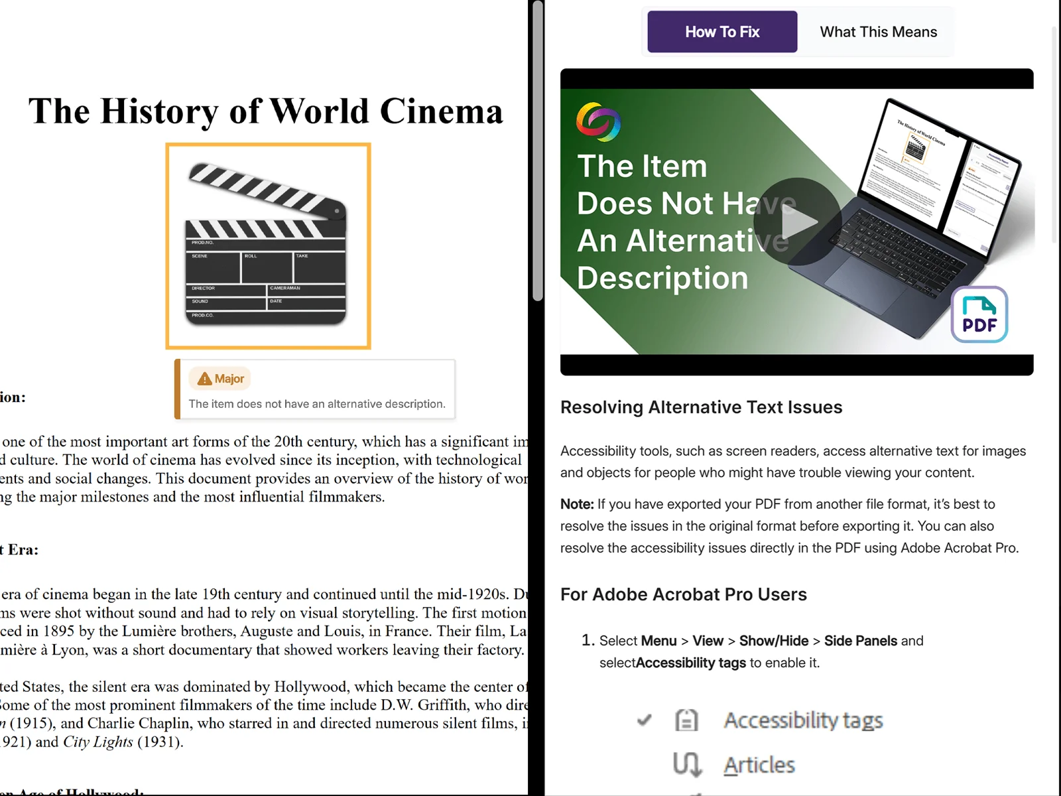Click the document pane vertical scrollbar
The height and width of the screenshot is (796, 1061).
pos(538,153)
